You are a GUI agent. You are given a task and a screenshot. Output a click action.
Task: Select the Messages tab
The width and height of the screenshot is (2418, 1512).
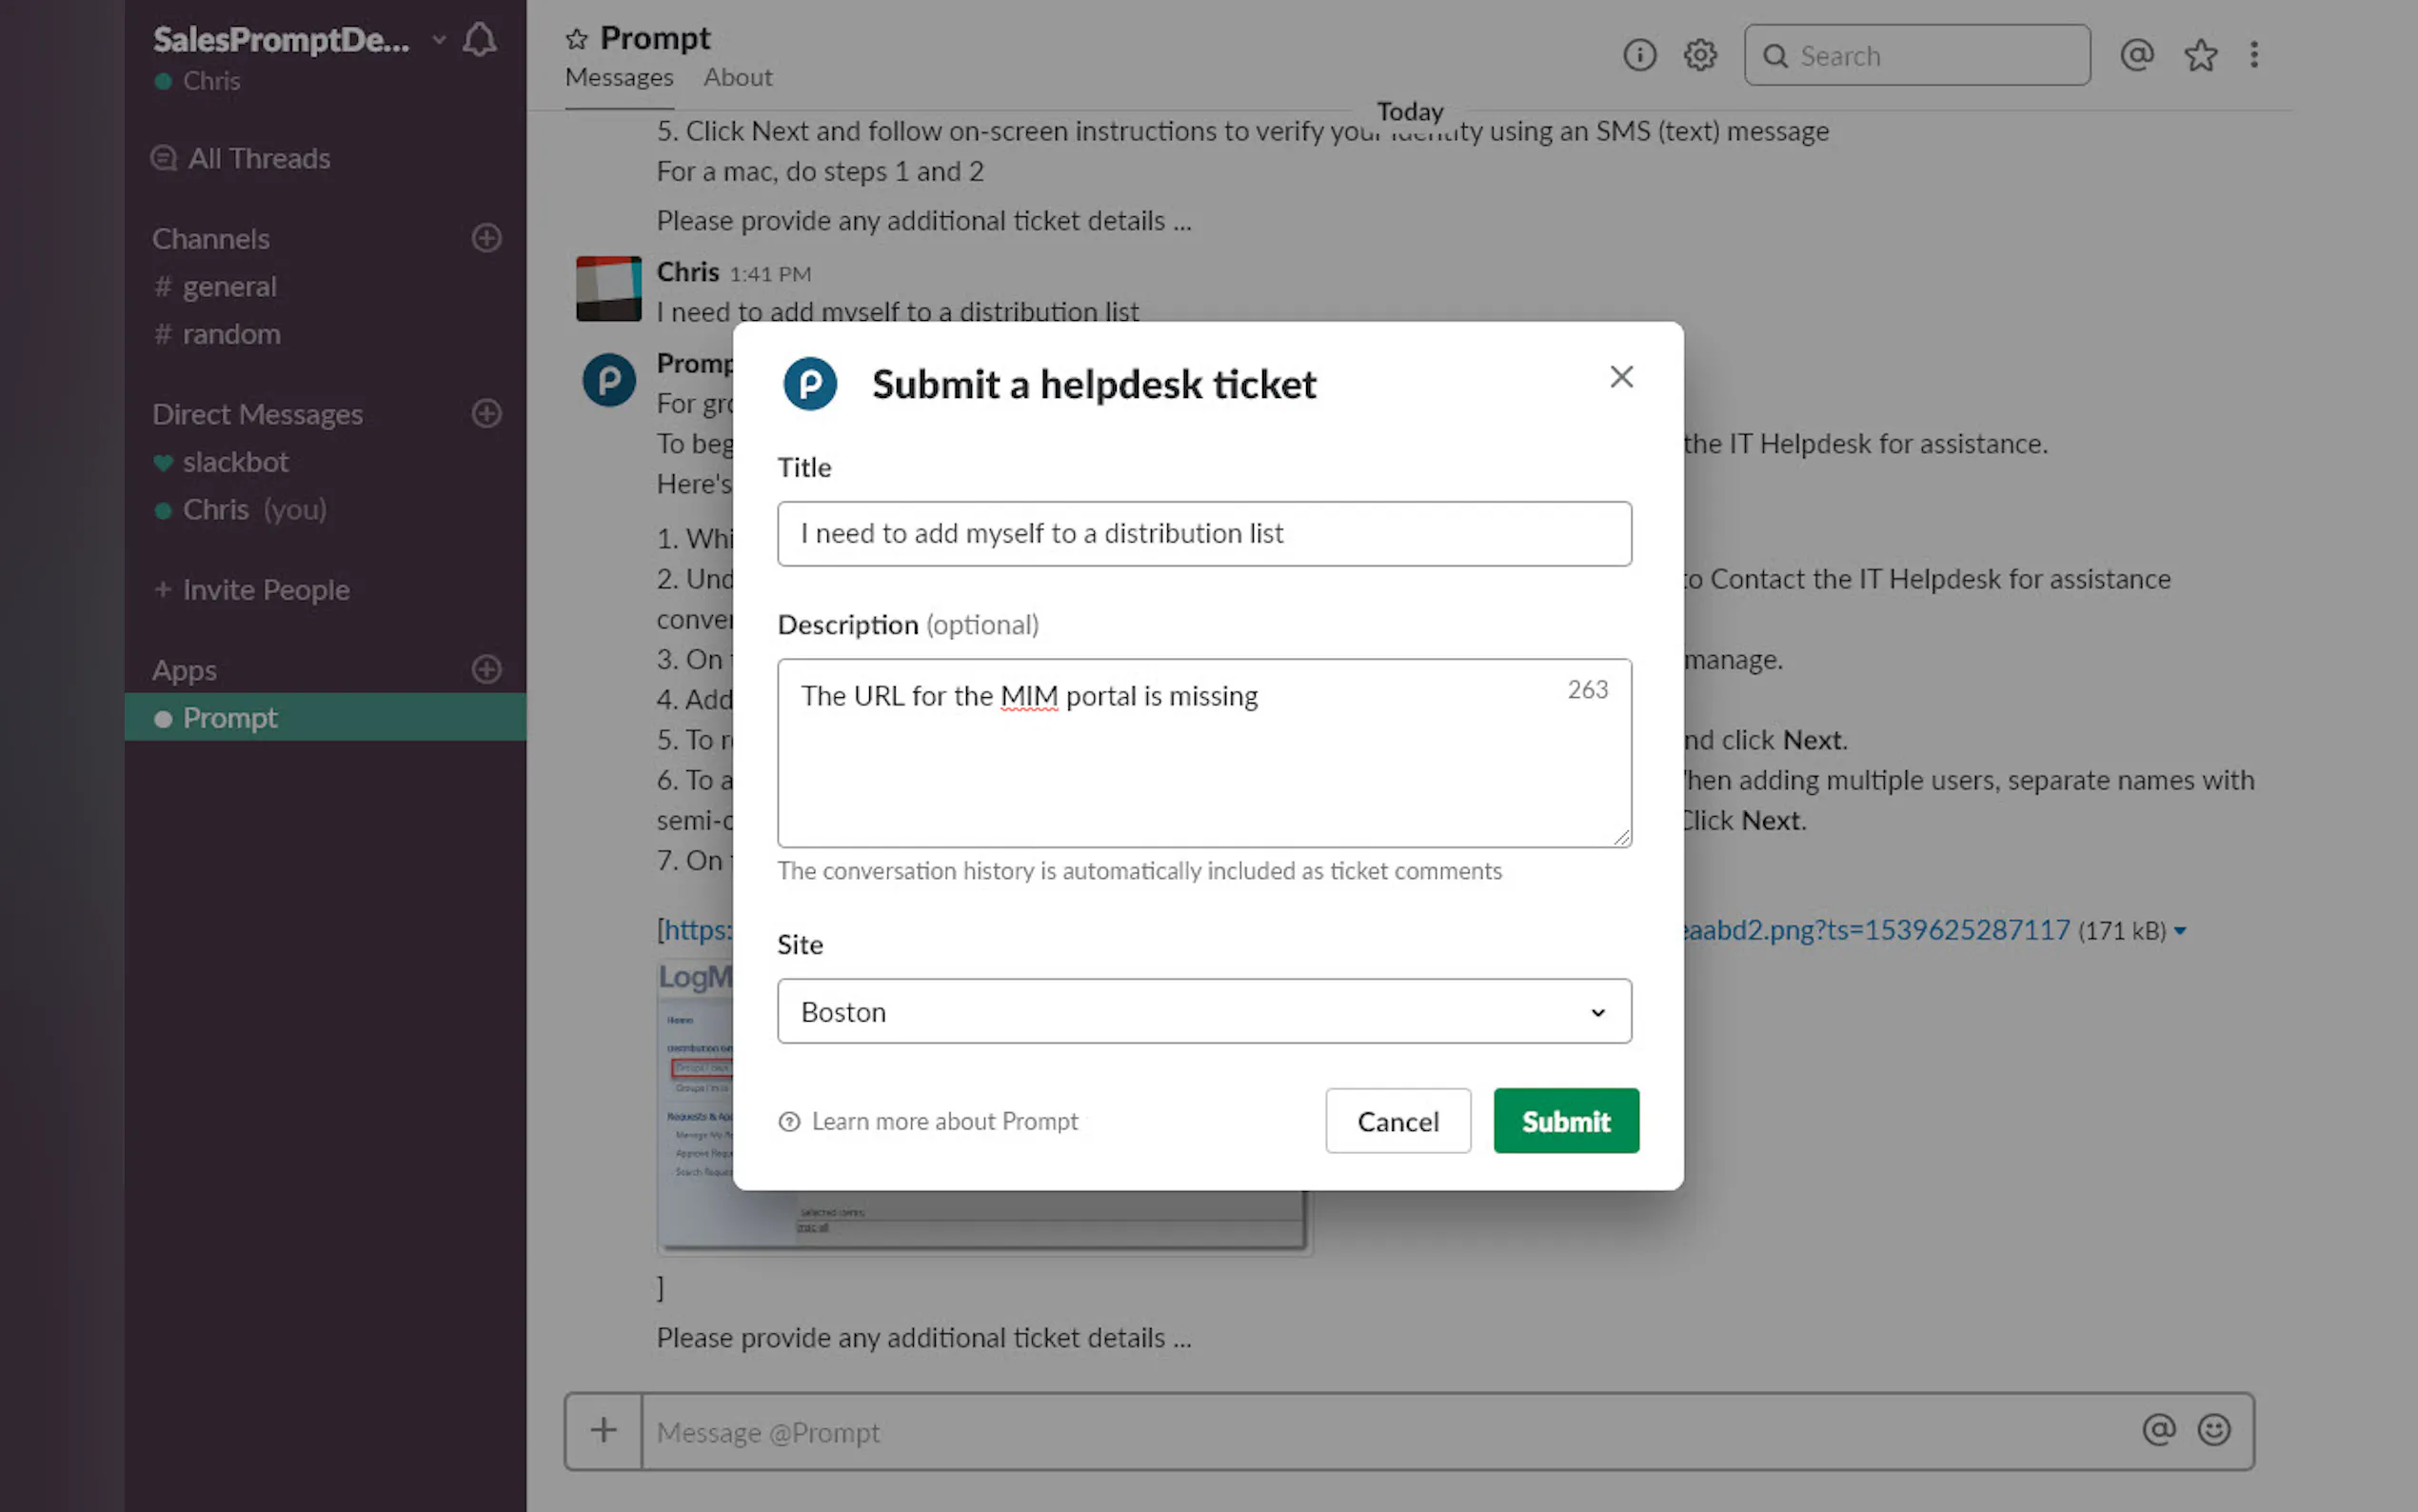pos(619,77)
